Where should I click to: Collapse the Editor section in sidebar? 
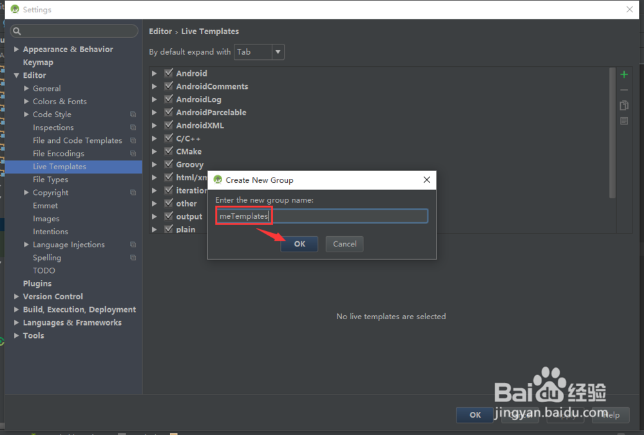pyautogui.click(x=17, y=75)
